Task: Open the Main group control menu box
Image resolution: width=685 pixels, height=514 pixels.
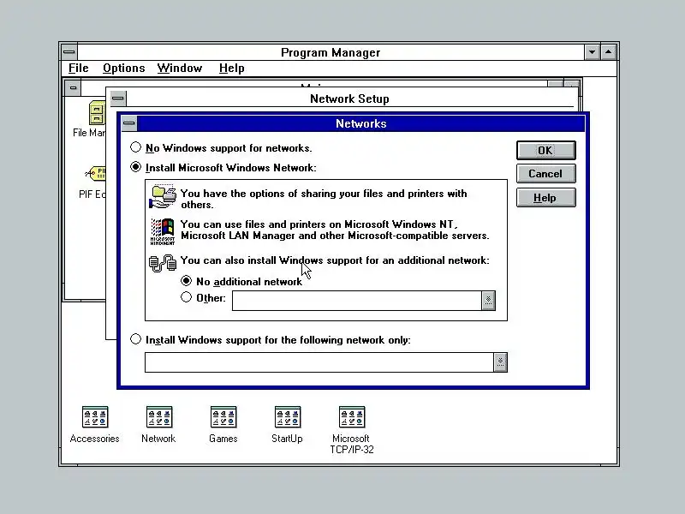Action: click(x=73, y=88)
